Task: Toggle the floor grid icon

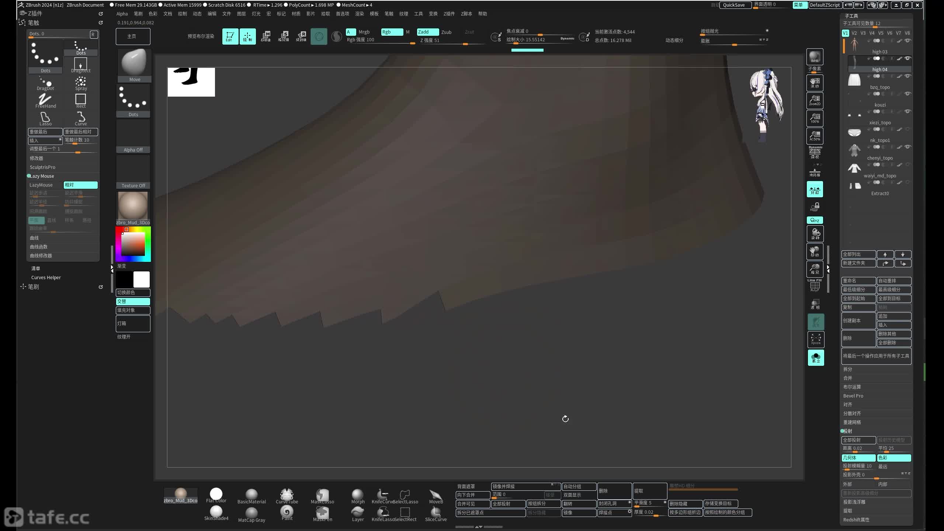Action: (815, 172)
